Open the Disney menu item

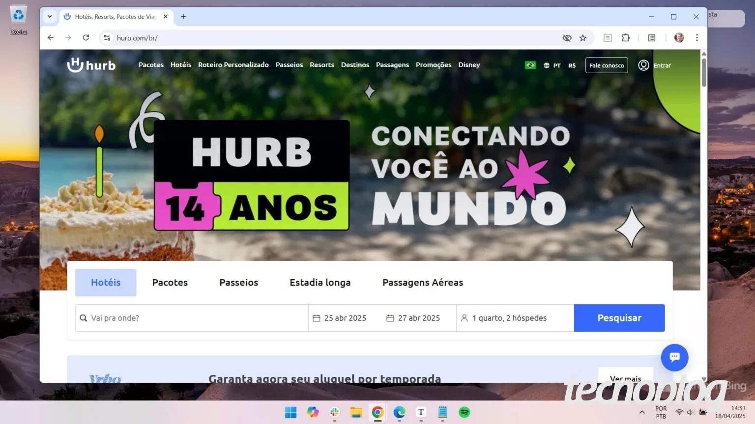469,65
